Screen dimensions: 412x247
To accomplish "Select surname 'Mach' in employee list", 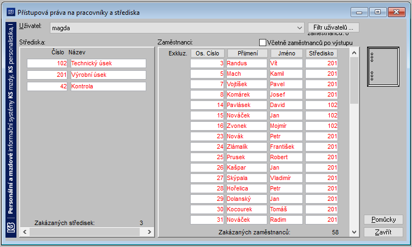I will (x=247, y=74).
